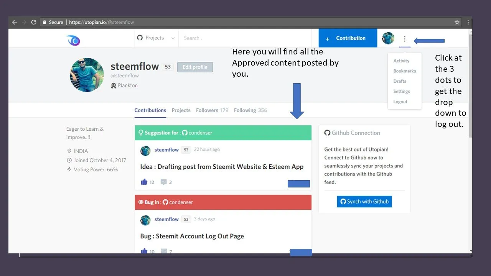
Task: Click the Github icon beside Projects dropdown
Action: tap(140, 38)
